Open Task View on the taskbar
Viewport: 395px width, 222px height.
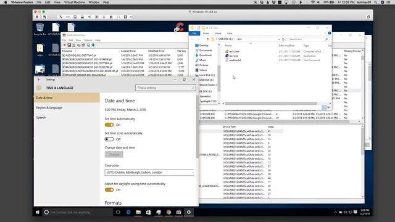tap(118, 212)
